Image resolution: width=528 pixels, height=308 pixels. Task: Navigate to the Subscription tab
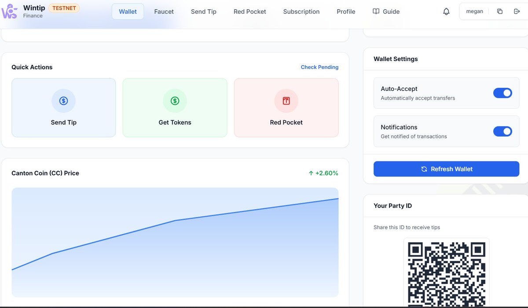click(301, 11)
